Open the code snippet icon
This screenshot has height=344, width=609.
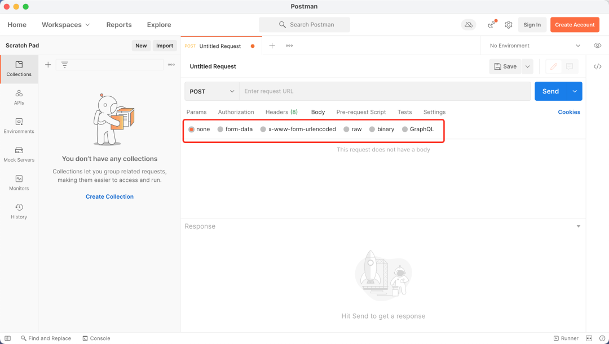pos(597,66)
